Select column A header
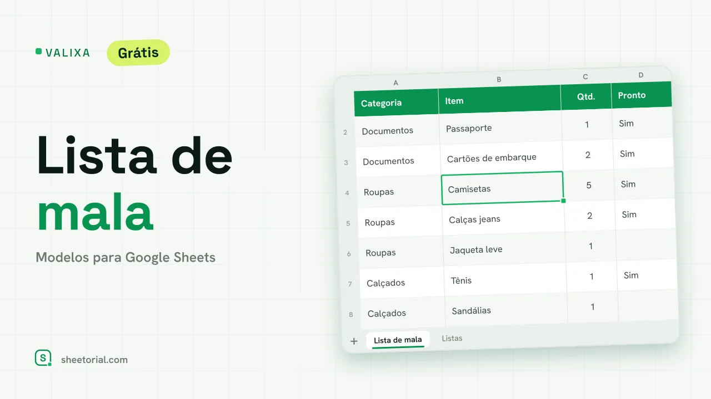 pyautogui.click(x=396, y=83)
